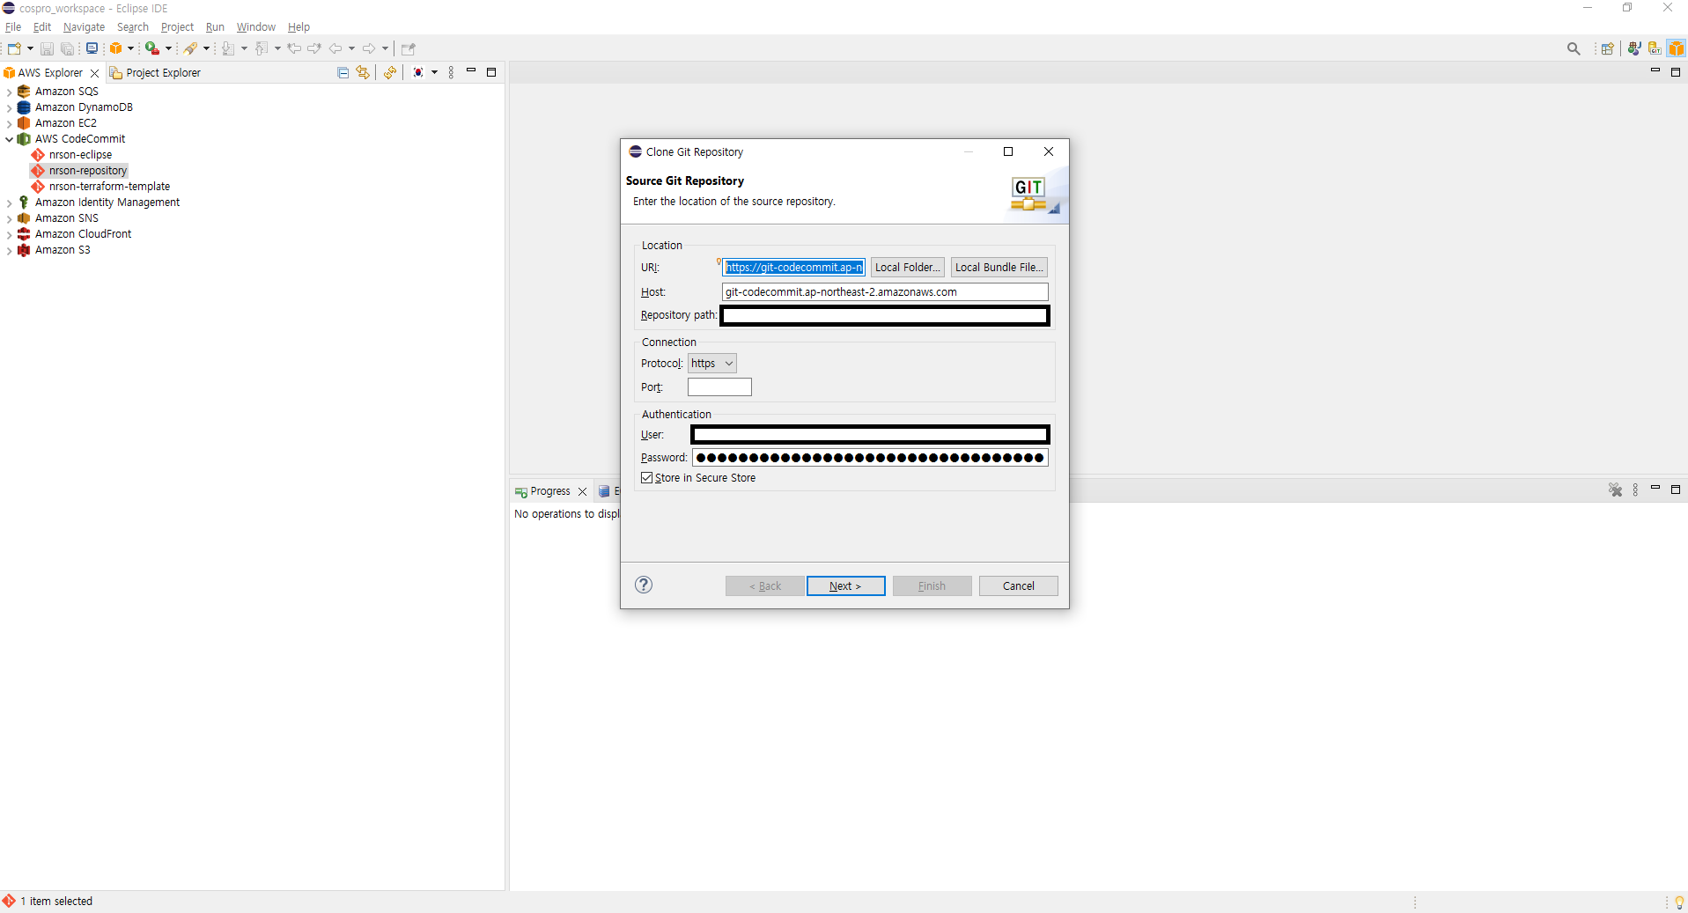
Task: Maximize the Progress view panel
Action: coord(1676,490)
